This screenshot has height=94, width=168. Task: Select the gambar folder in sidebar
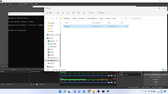(52, 23)
